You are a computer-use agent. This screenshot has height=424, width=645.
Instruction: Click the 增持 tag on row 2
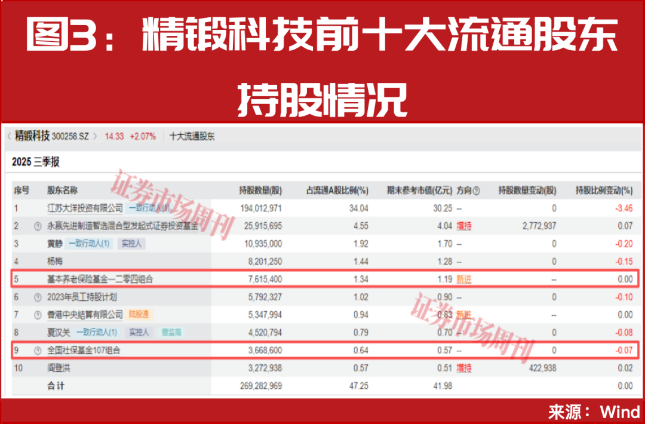click(x=463, y=226)
